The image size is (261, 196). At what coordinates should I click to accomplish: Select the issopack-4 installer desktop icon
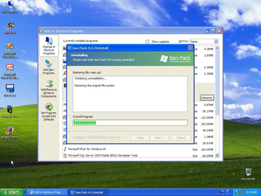point(10,111)
